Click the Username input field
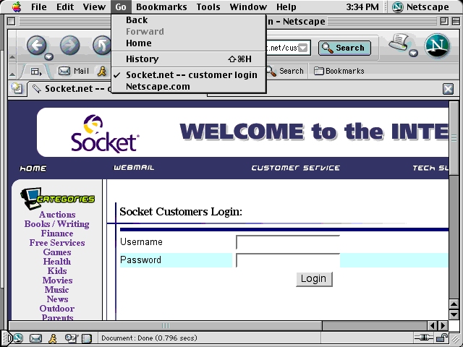 coord(287,242)
